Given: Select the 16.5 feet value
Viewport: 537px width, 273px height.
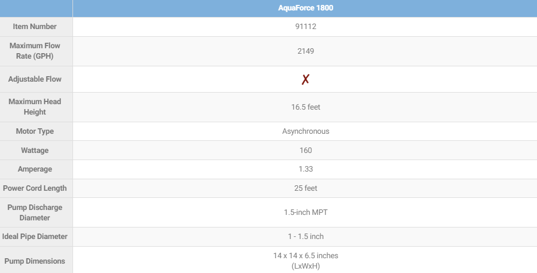Looking at the screenshot, I should [x=305, y=107].
